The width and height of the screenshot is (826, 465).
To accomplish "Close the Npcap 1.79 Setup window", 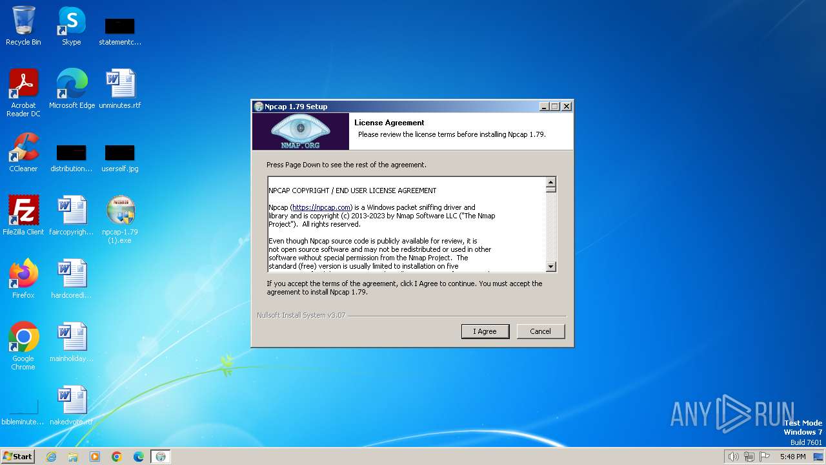I will tap(566, 107).
